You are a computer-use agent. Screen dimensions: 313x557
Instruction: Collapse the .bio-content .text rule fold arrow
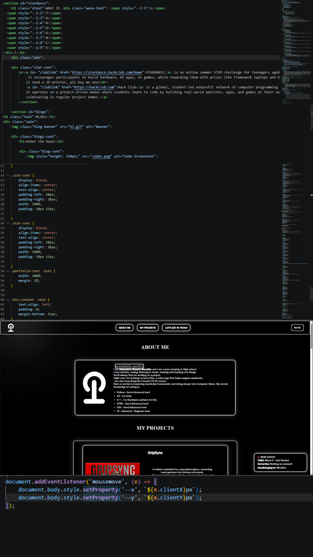[x=8, y=300]
